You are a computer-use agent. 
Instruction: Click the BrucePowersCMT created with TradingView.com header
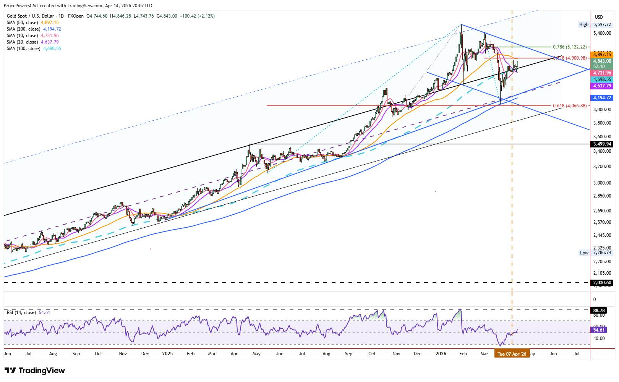click(79, 6)
